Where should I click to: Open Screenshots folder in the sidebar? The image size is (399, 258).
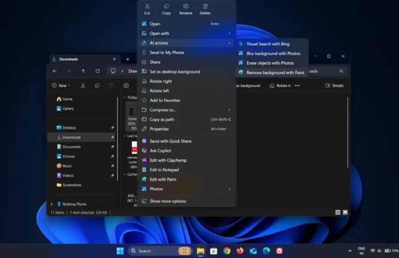[x=81, y=185]
